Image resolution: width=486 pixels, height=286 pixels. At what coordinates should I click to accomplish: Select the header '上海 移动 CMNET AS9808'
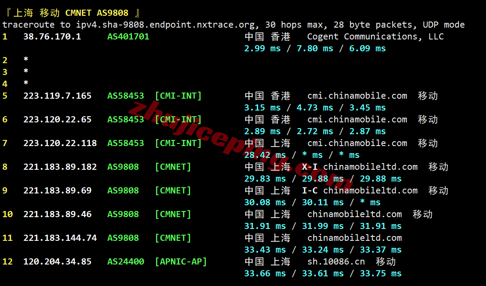(x=71, y=13)
